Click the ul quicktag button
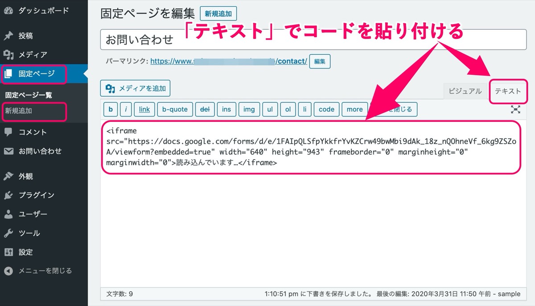This screenshot has height=306, width=535. (x=270, y=109)
